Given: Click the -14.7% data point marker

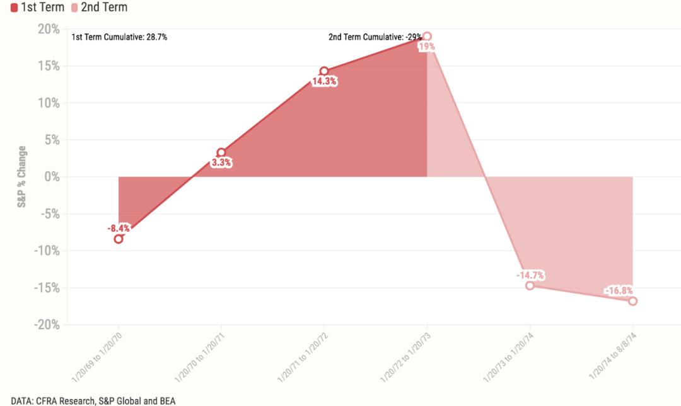Looking at the screenshot, I should pos(530,285).
